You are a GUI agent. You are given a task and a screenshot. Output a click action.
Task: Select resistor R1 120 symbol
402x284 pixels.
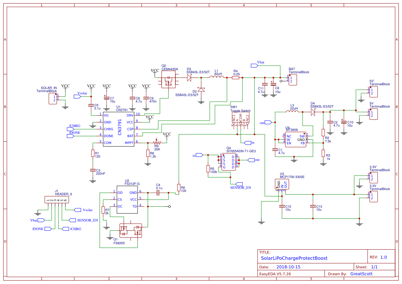point(93,153)
